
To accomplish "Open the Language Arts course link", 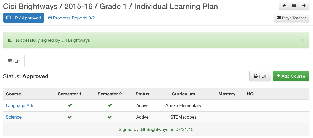I will [20, 105].
